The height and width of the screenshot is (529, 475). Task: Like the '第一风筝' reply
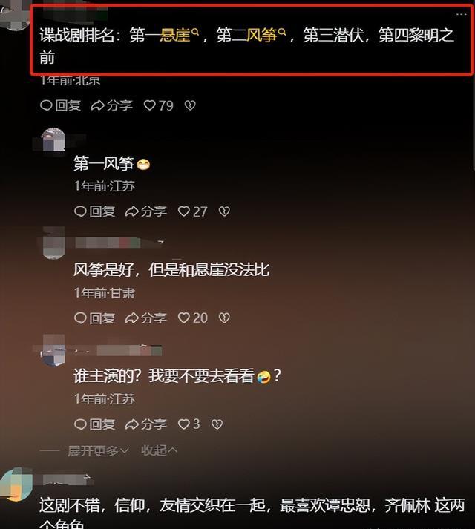192,211
